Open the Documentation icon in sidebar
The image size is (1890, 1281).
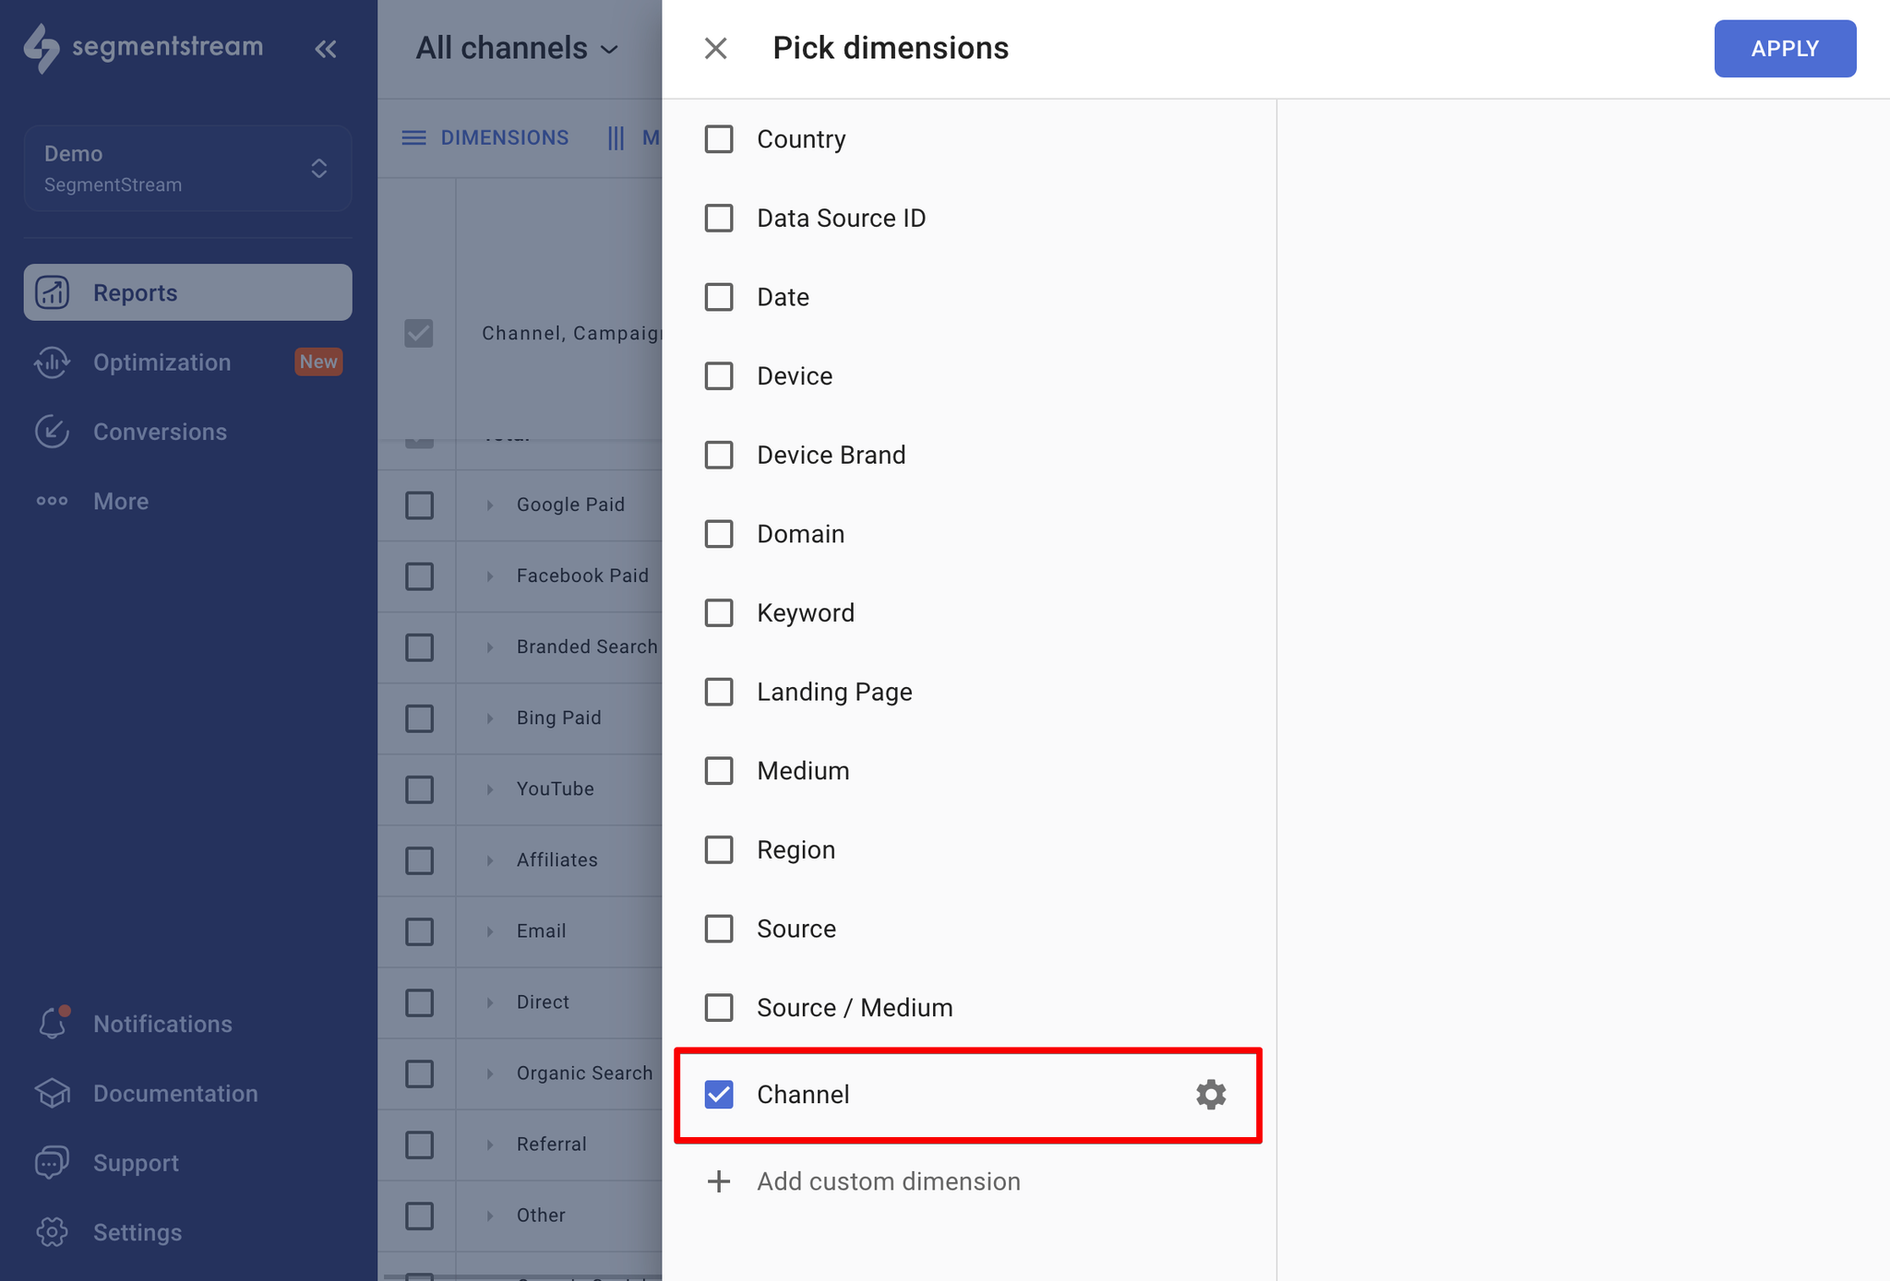(x=53, y=1093)
